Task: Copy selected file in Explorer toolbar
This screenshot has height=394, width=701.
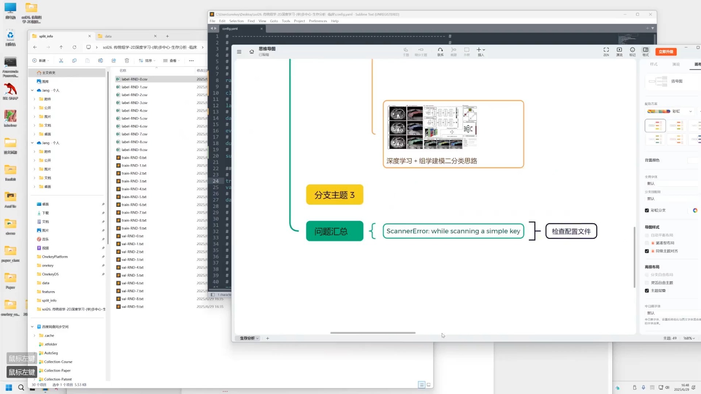Action: pos(74,61)
